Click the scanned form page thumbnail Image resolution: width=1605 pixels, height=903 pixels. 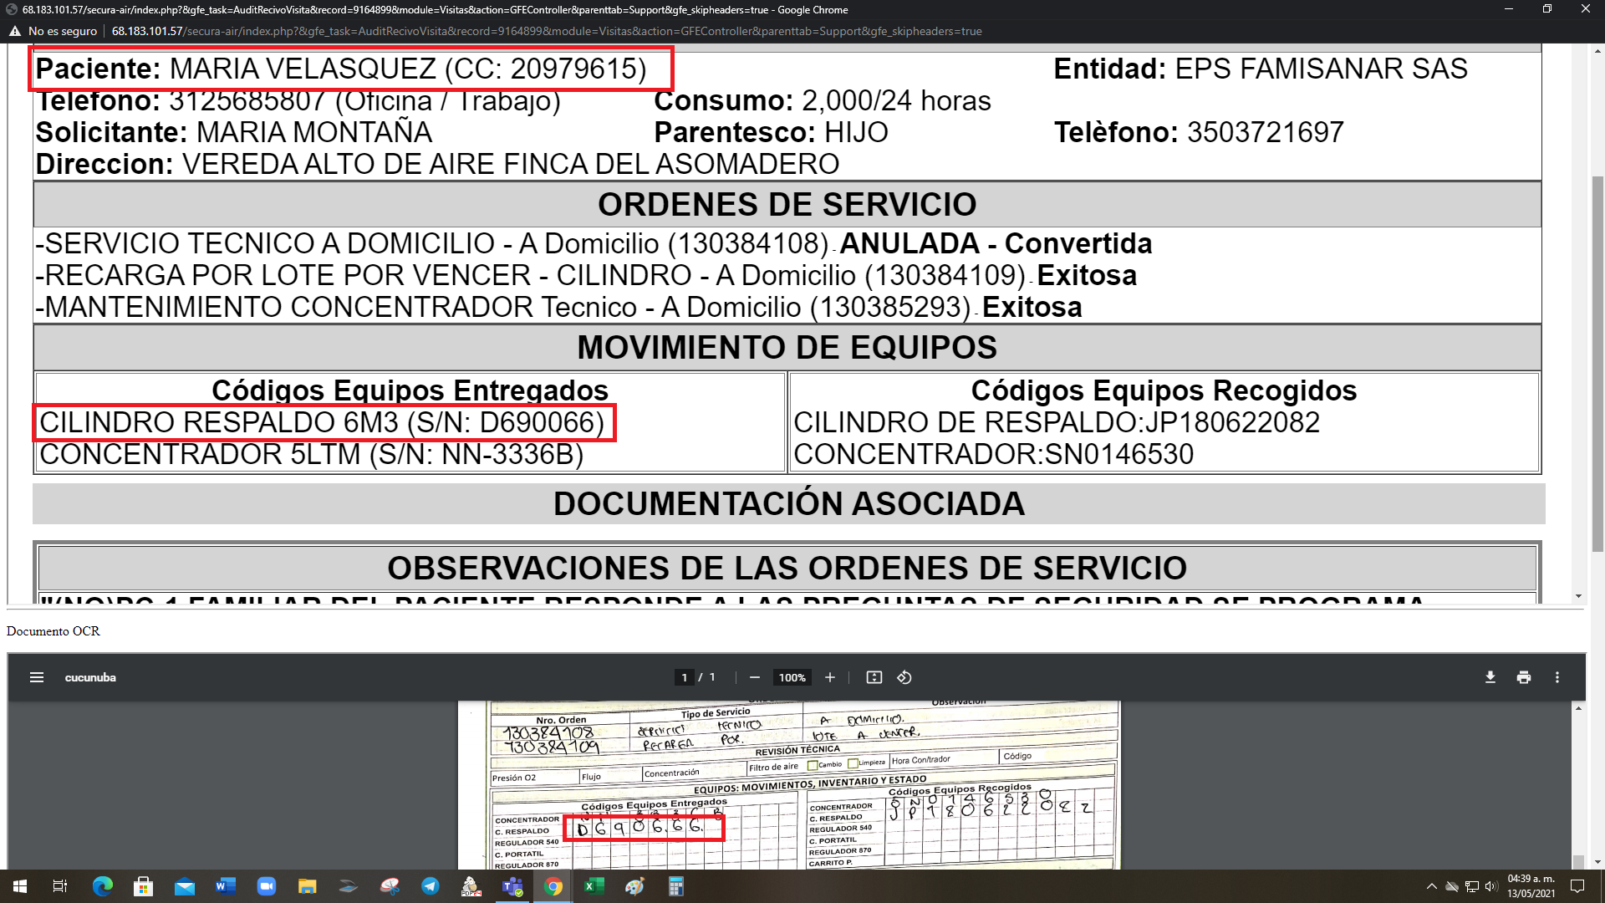click(x=788, y=784)
